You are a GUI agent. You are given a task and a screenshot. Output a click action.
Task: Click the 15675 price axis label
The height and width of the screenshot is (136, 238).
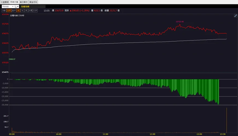[x=5, y=33]
